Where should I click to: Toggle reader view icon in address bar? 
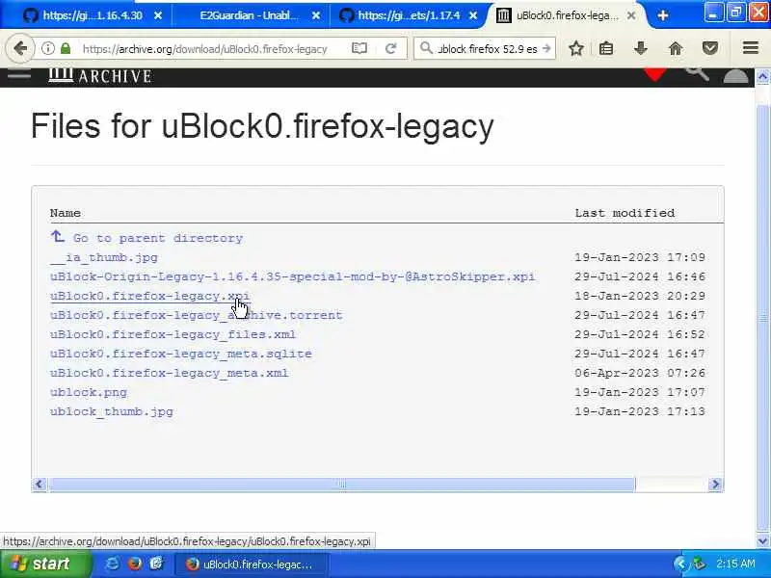[359, 48]
